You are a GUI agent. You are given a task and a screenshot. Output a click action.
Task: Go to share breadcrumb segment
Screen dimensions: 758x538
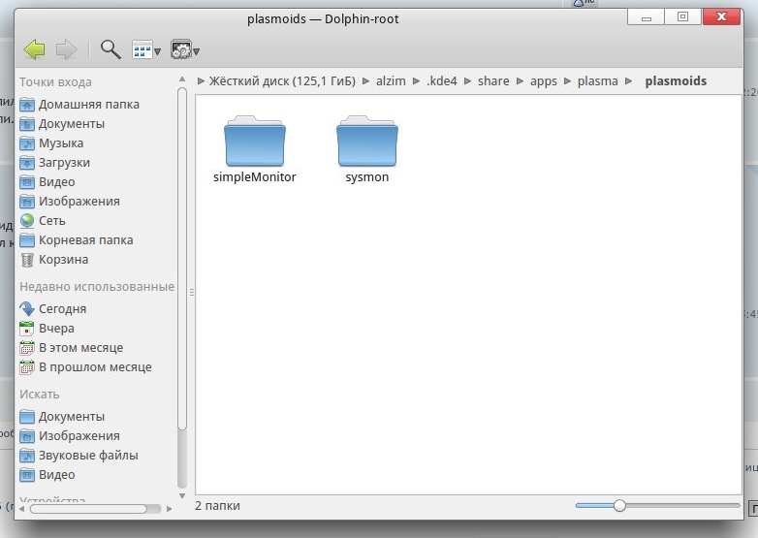pos(493,80)
